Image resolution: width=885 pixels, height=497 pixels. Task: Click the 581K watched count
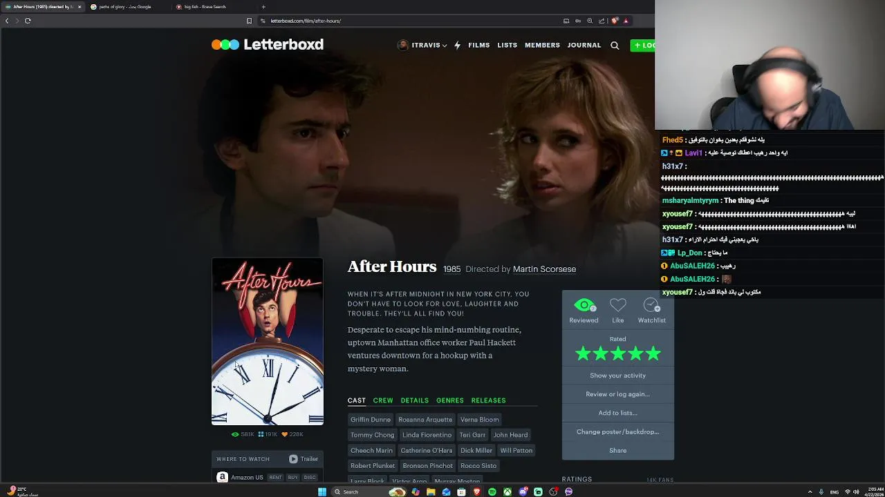[243, 434]
